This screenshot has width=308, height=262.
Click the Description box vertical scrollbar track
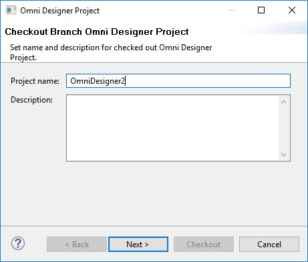click(x=284, y=128)
